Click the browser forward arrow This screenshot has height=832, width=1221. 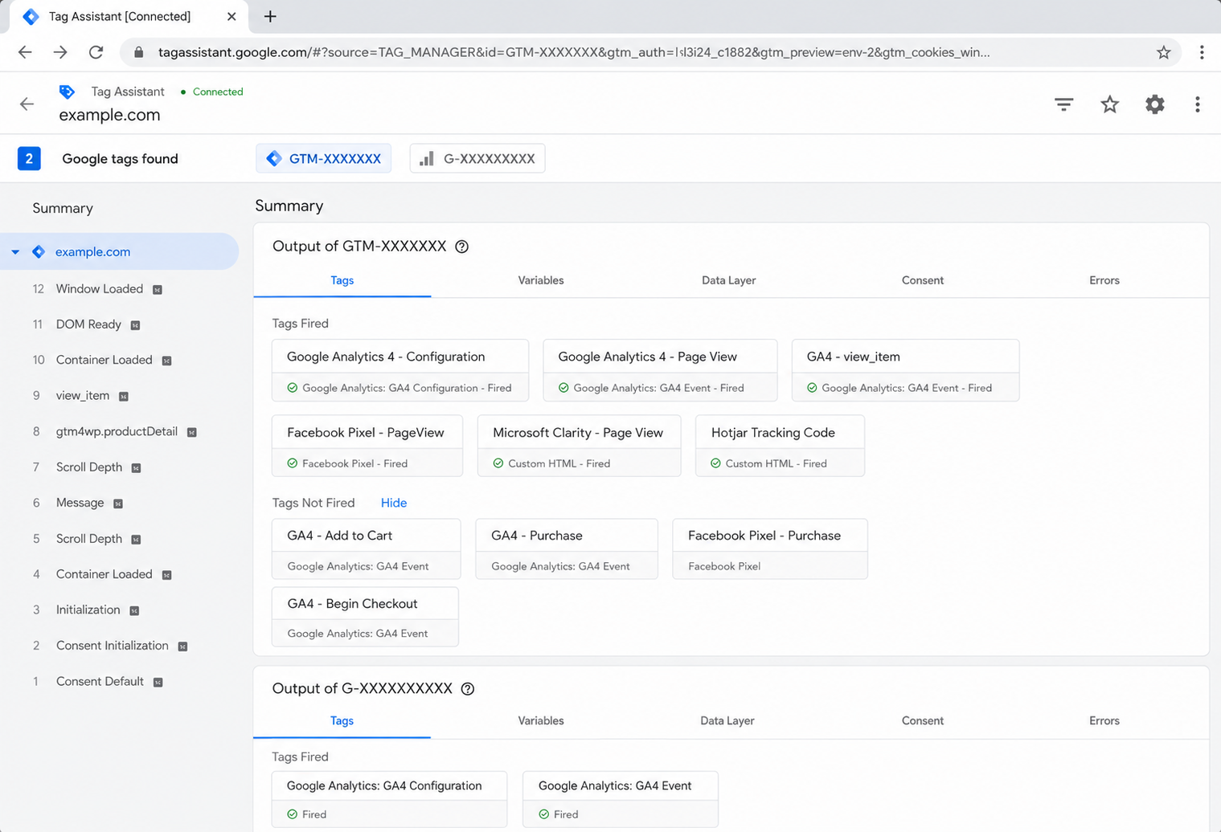pos(60,52)
